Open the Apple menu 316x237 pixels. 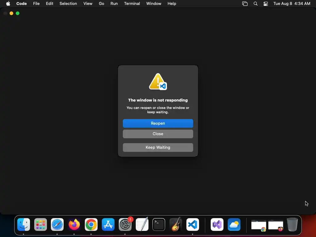[8, 4]
